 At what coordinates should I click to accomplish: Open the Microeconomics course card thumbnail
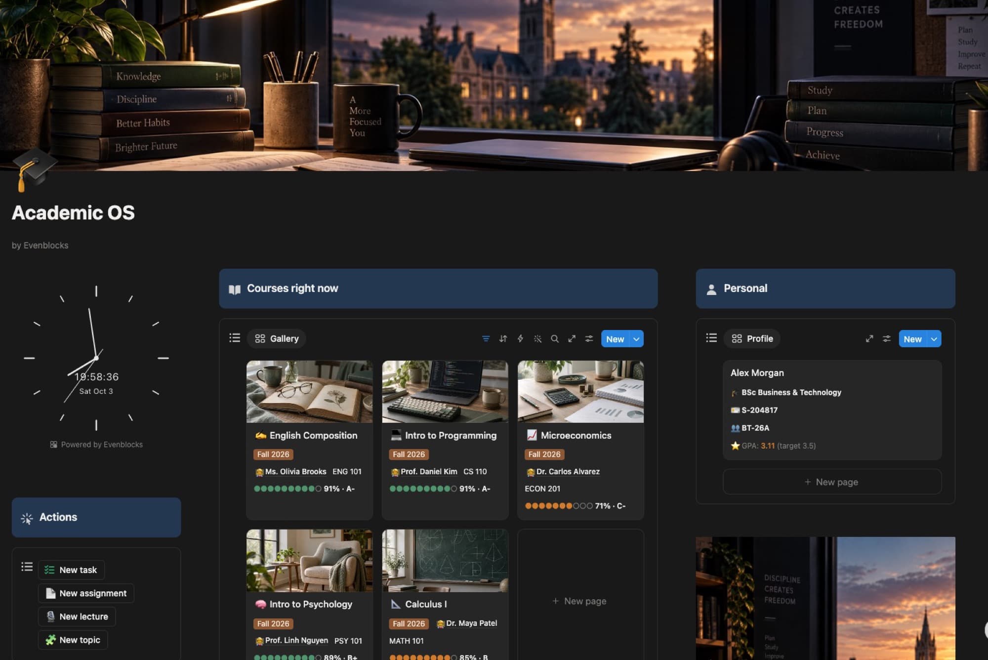[x=580, y=391]
